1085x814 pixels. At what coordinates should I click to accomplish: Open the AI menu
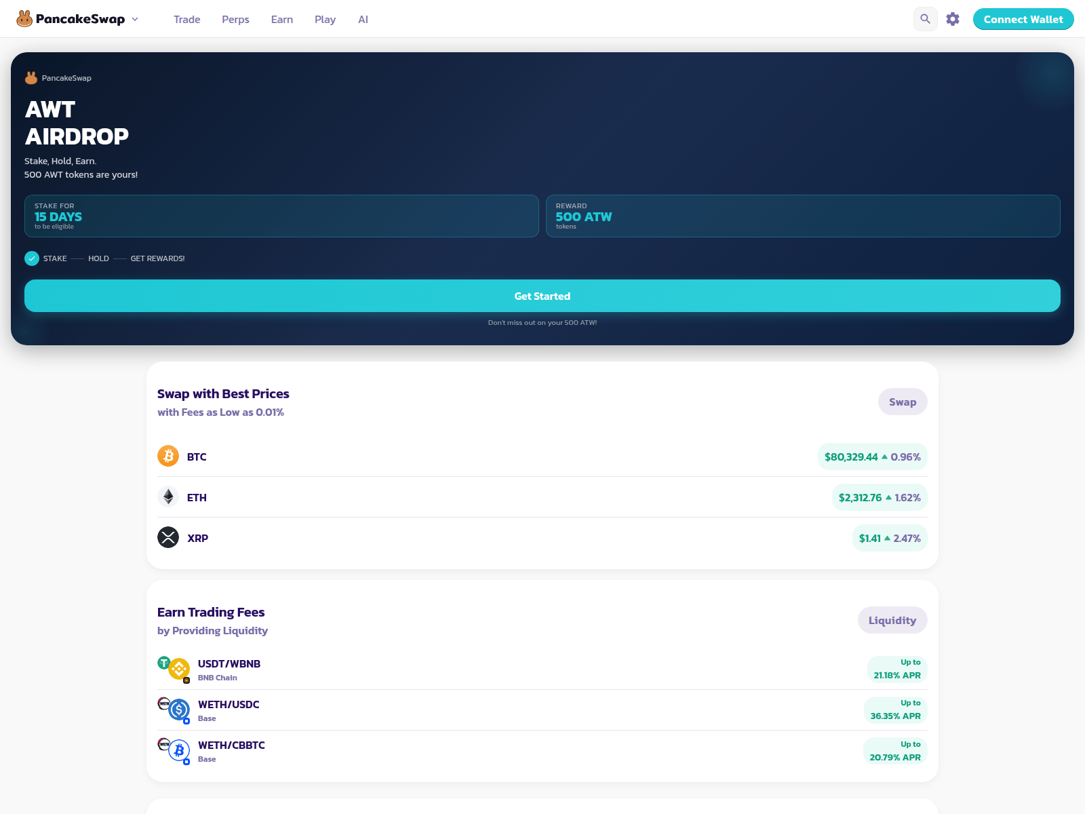[x=363, y=19]
